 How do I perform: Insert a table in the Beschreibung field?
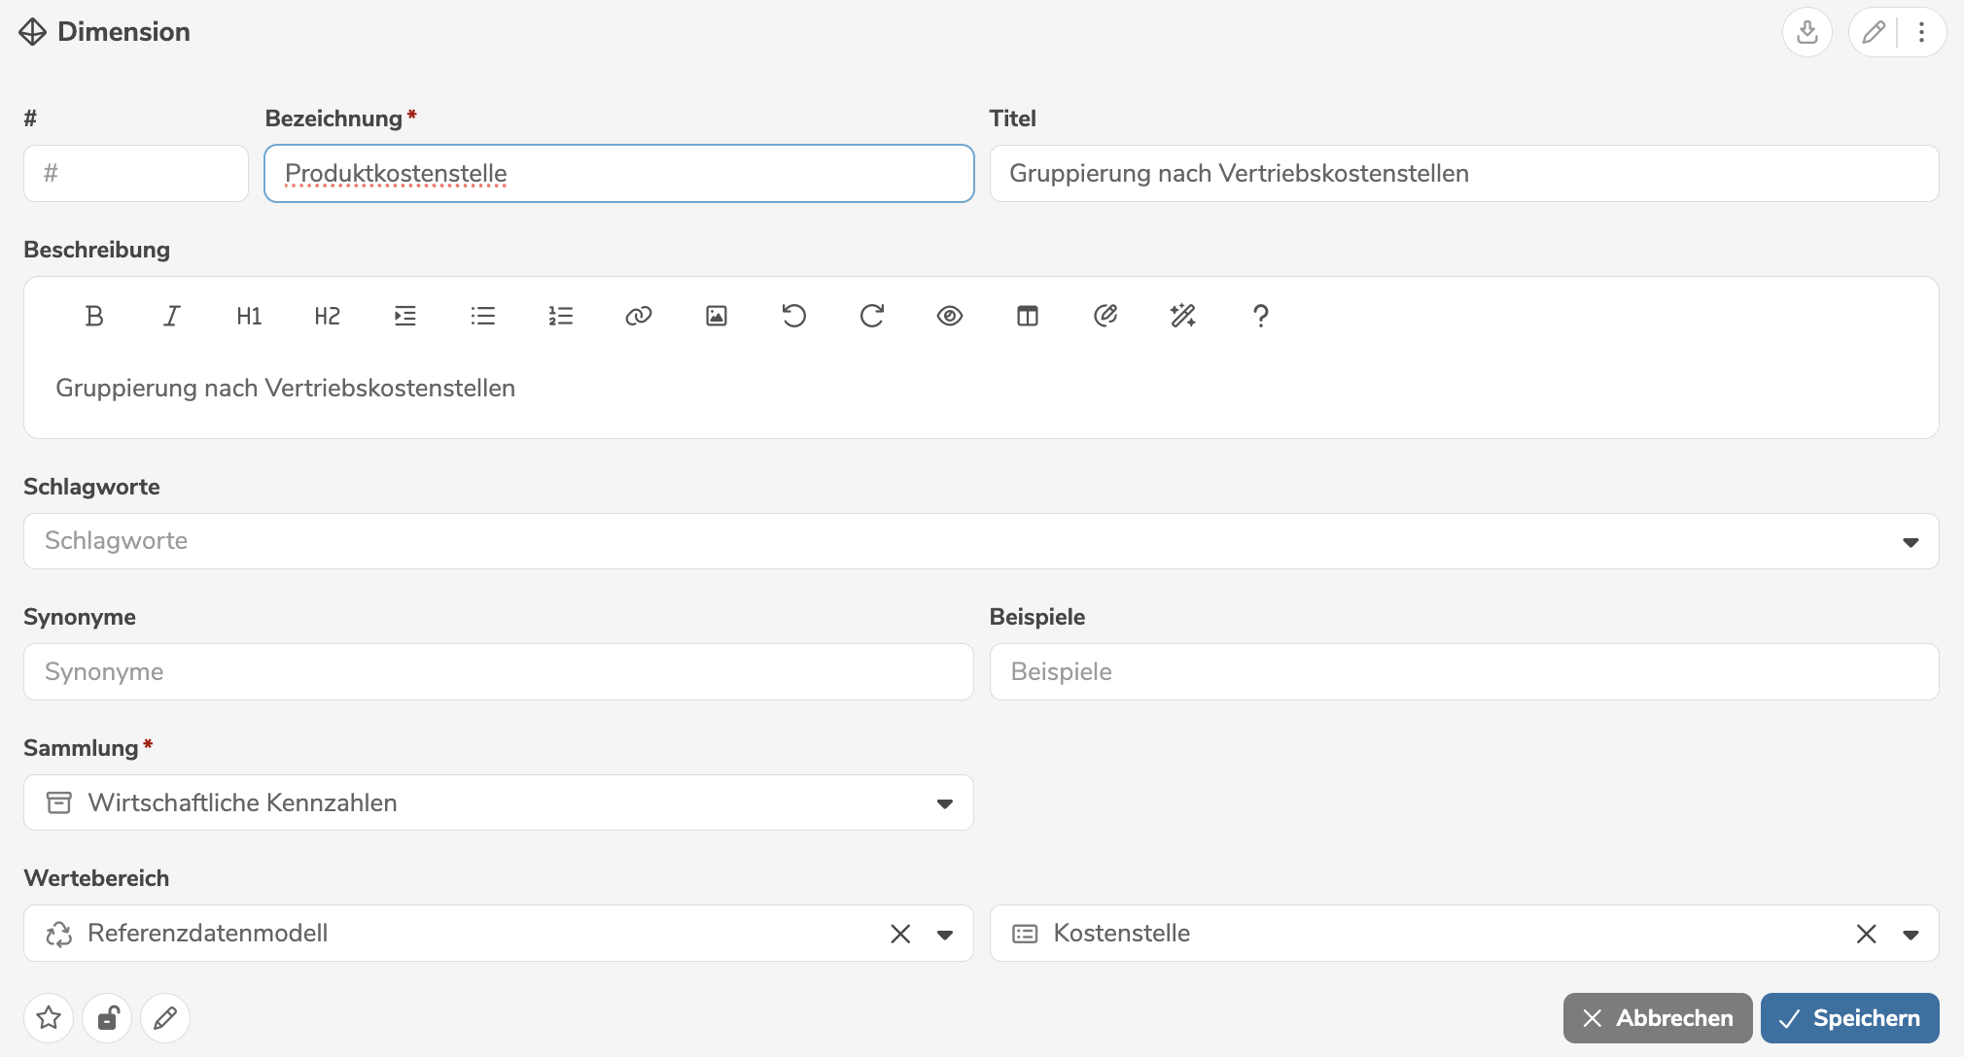[1027, 315]
